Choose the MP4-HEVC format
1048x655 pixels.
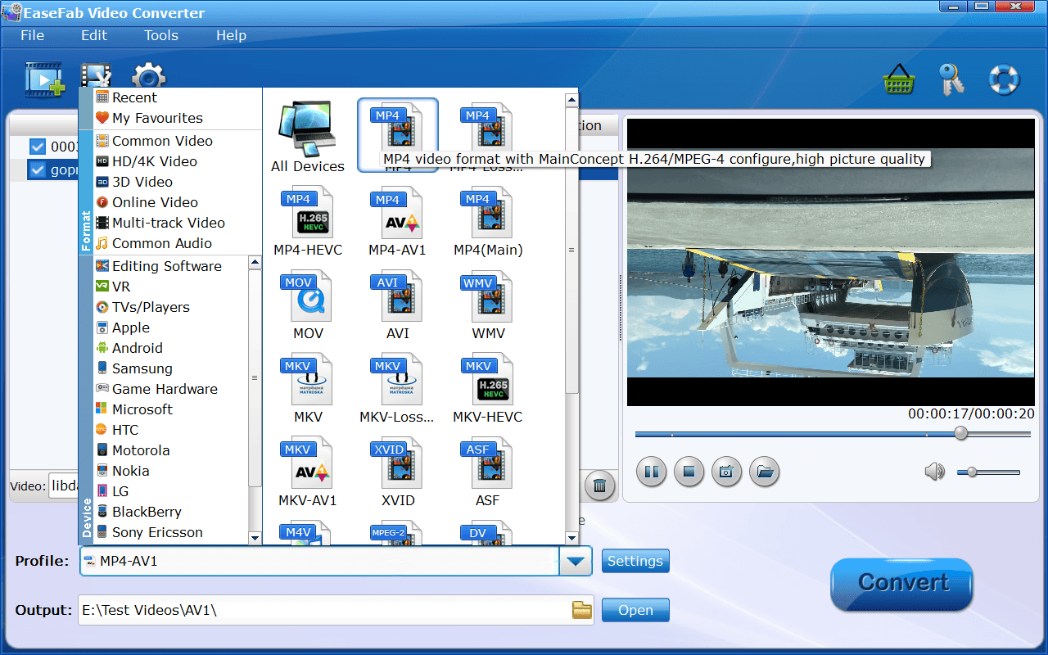click(308, 222)
